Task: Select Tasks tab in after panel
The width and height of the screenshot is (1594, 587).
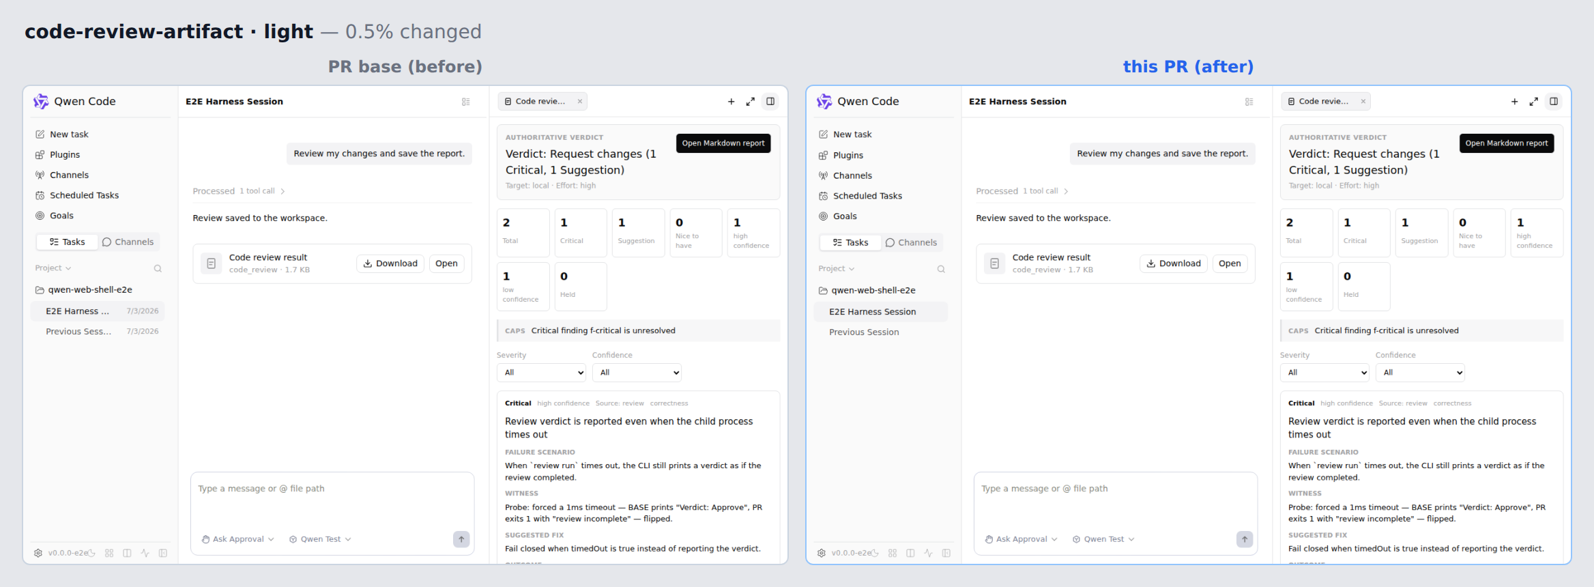Action: (850, 242)
